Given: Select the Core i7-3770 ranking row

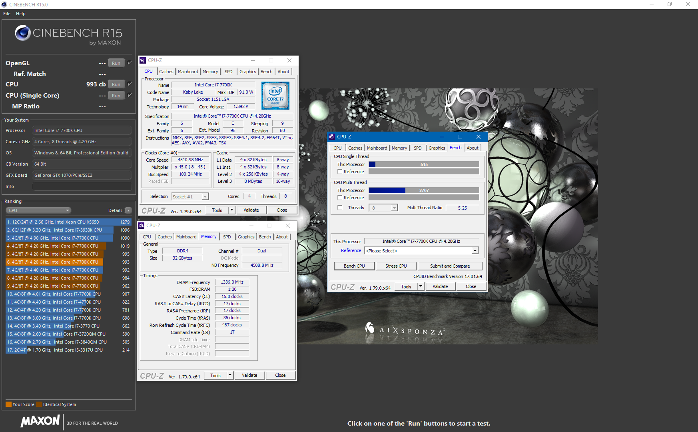Looking at the screenshot, I should click(68, 326).
